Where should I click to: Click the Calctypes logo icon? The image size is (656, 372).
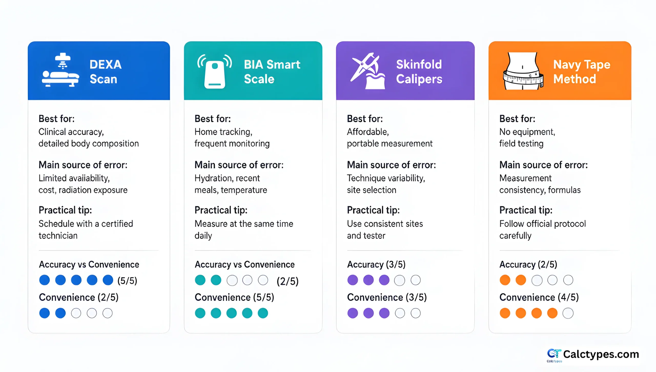coord(554,355)
